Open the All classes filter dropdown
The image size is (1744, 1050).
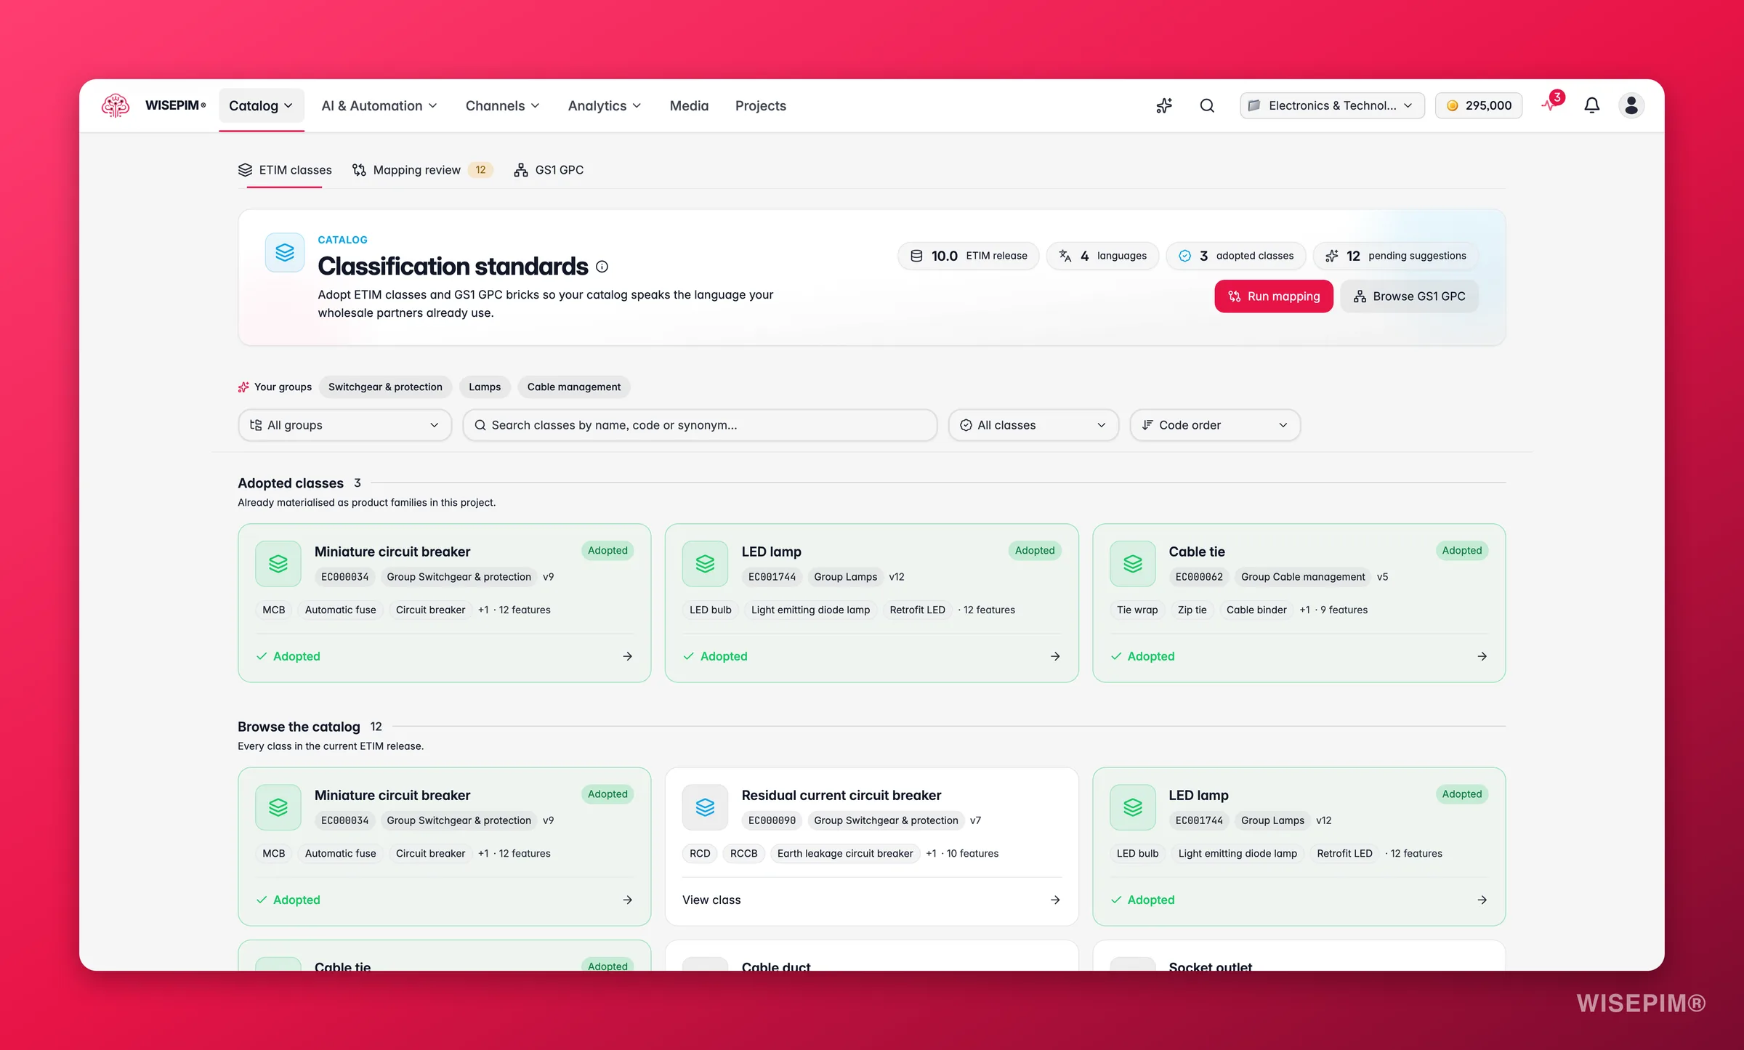[1033, 425]
